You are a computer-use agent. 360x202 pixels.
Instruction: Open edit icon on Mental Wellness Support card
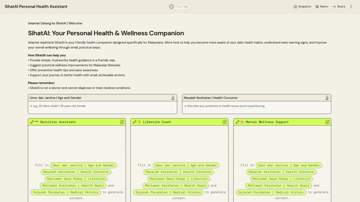[x=327, y=122]
